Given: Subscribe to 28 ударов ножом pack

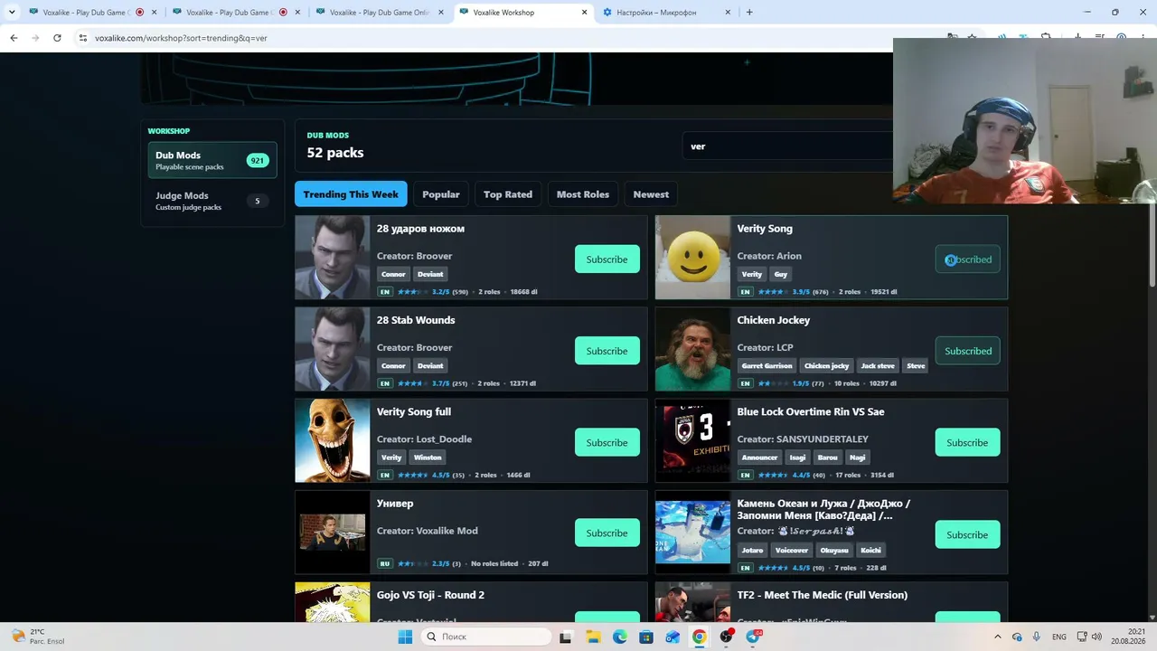Looking at the screenshot, I should (x=607, y=259).
